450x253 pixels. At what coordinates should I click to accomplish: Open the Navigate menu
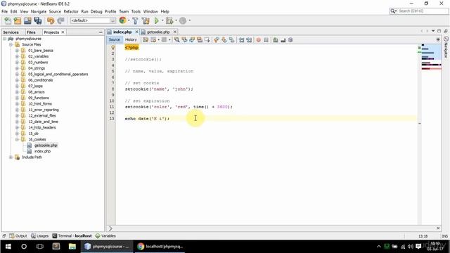pyautogui.click(x=39, y=11)
